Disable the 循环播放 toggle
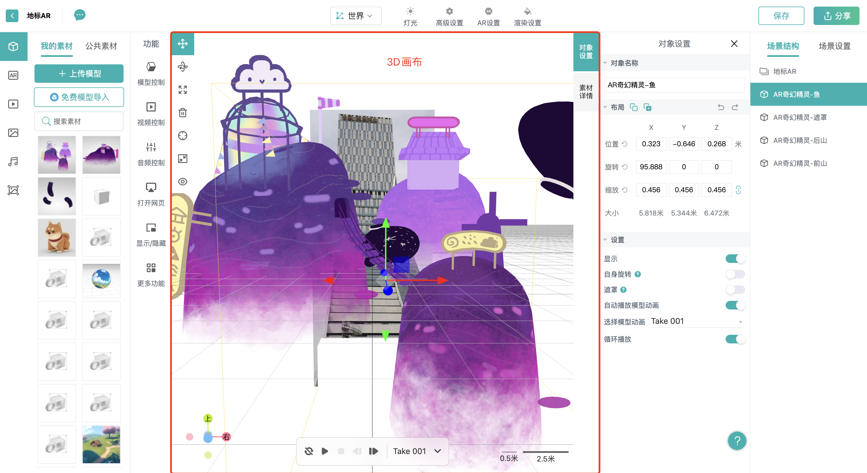The image size is (867, 473). pos(735,339)
